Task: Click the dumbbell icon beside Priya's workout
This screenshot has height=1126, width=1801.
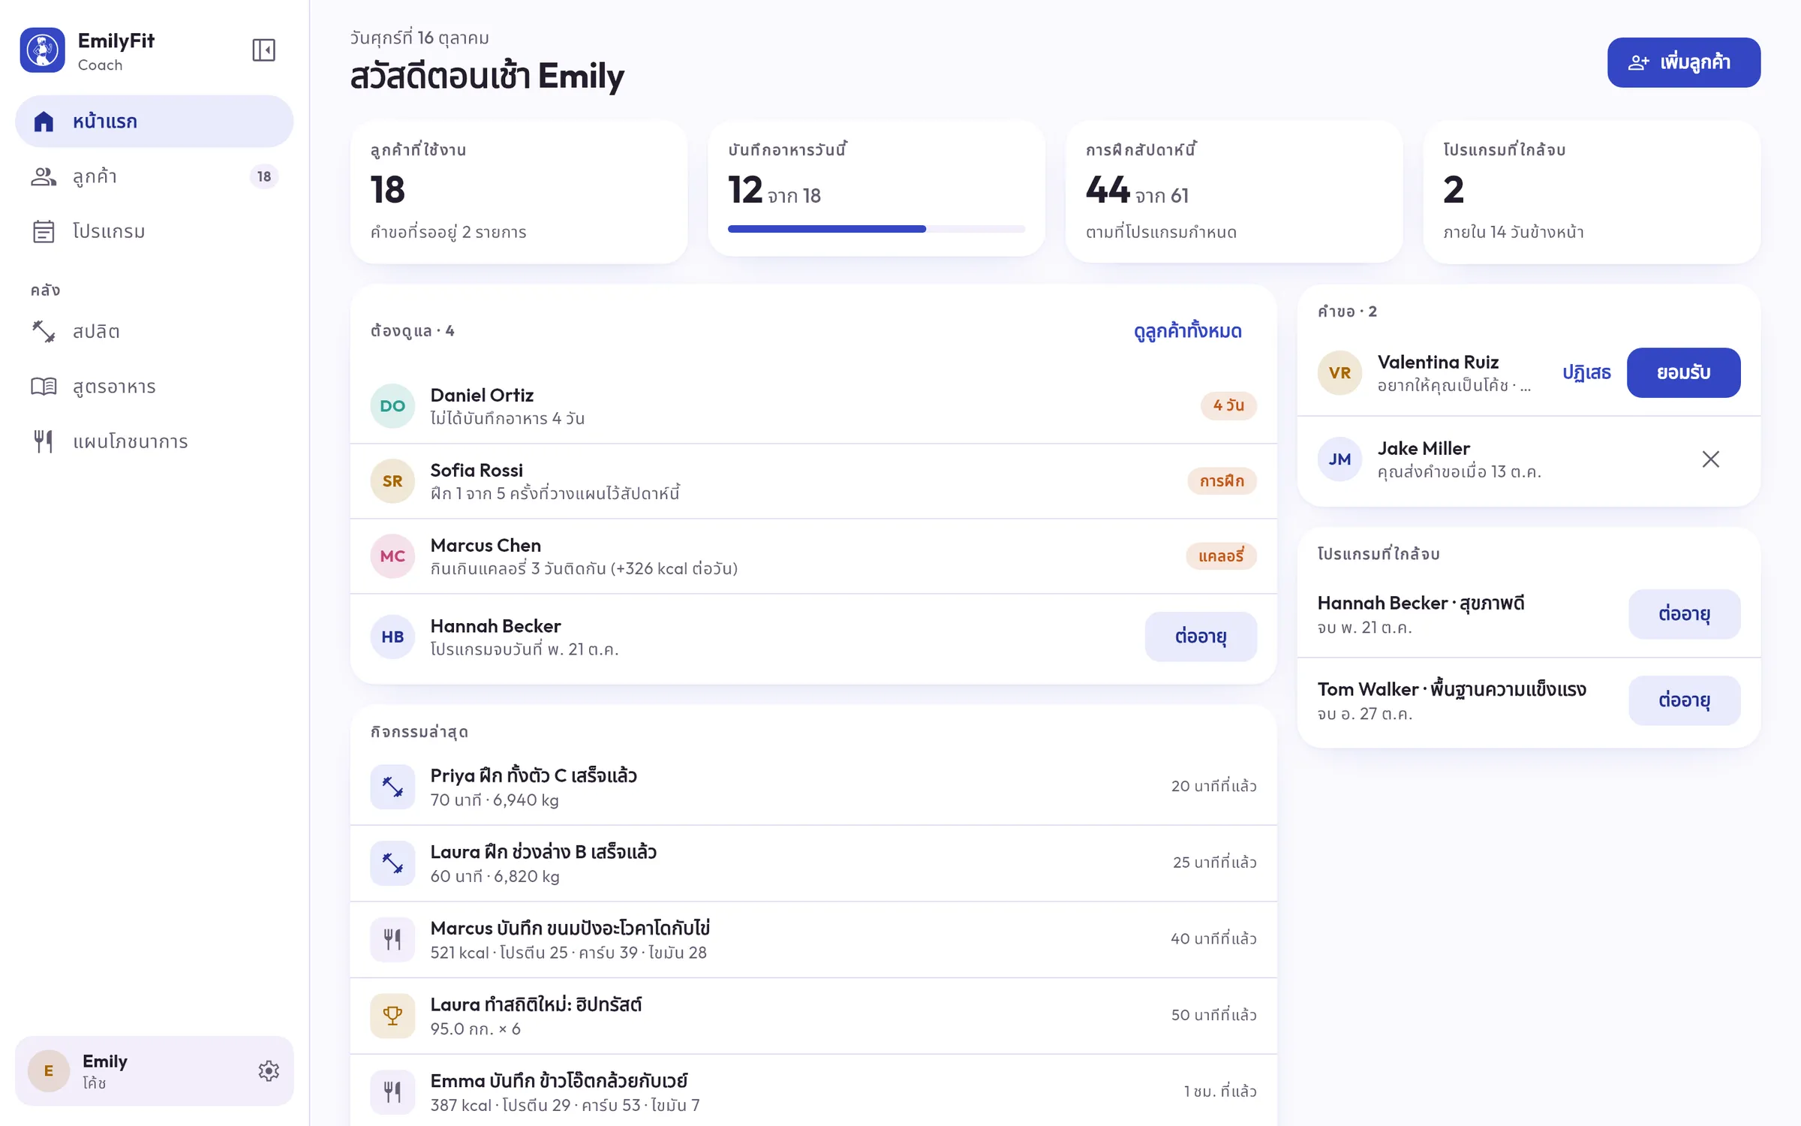Action: [392, 786]
